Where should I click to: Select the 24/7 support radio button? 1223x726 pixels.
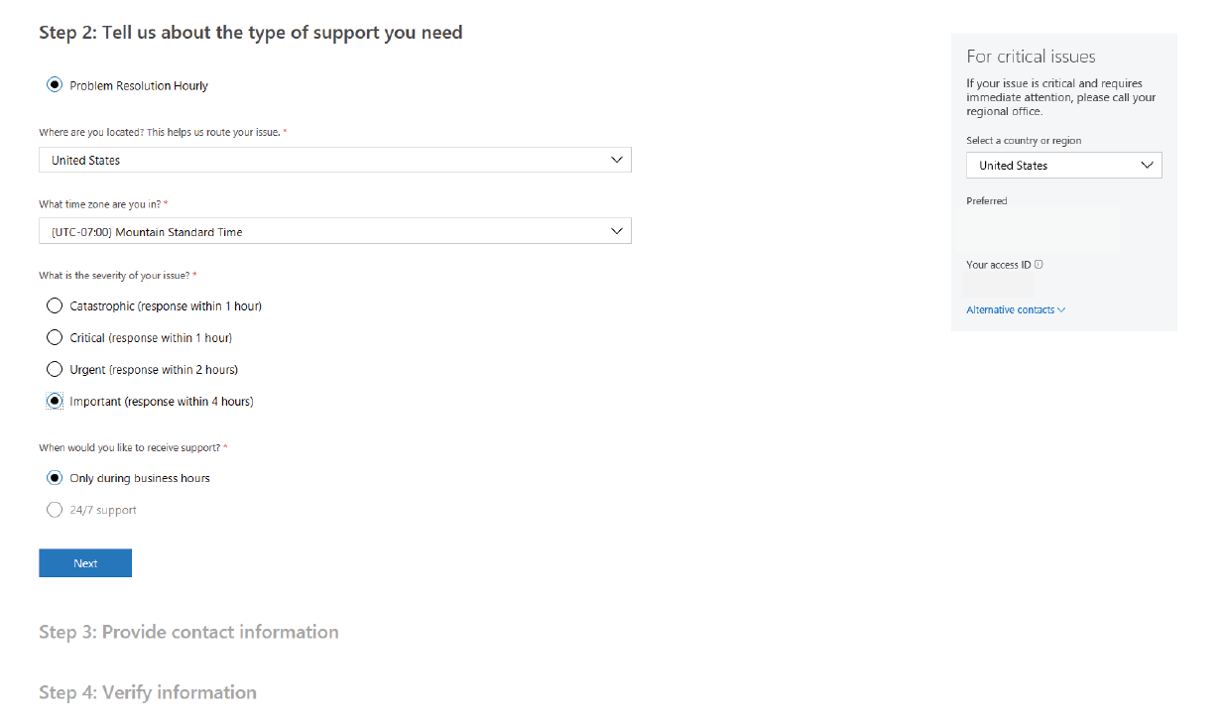point(56,510)
